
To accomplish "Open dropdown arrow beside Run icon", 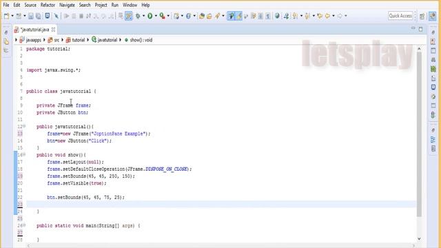I will pyautogui.click(x=156, y=16).
